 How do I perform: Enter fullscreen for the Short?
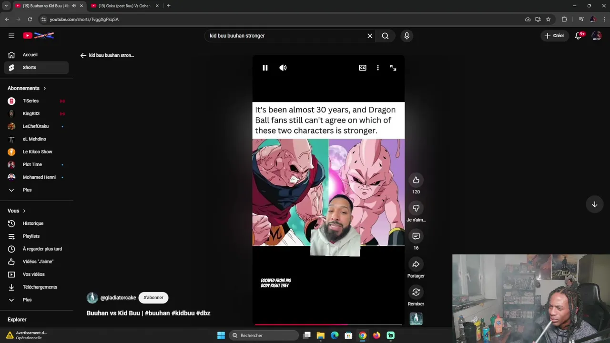tap(393, 68)
